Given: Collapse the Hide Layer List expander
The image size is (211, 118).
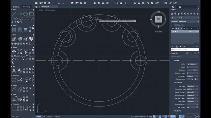Looking at the screenshot, I should tap(171, 25).
